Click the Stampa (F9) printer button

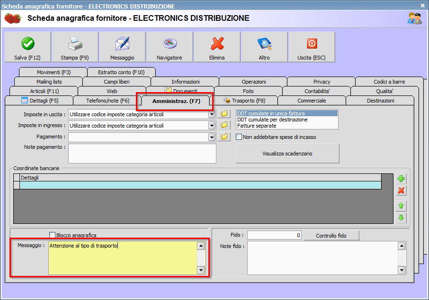75,47
